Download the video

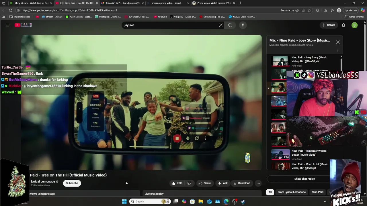tap(242, 183)
